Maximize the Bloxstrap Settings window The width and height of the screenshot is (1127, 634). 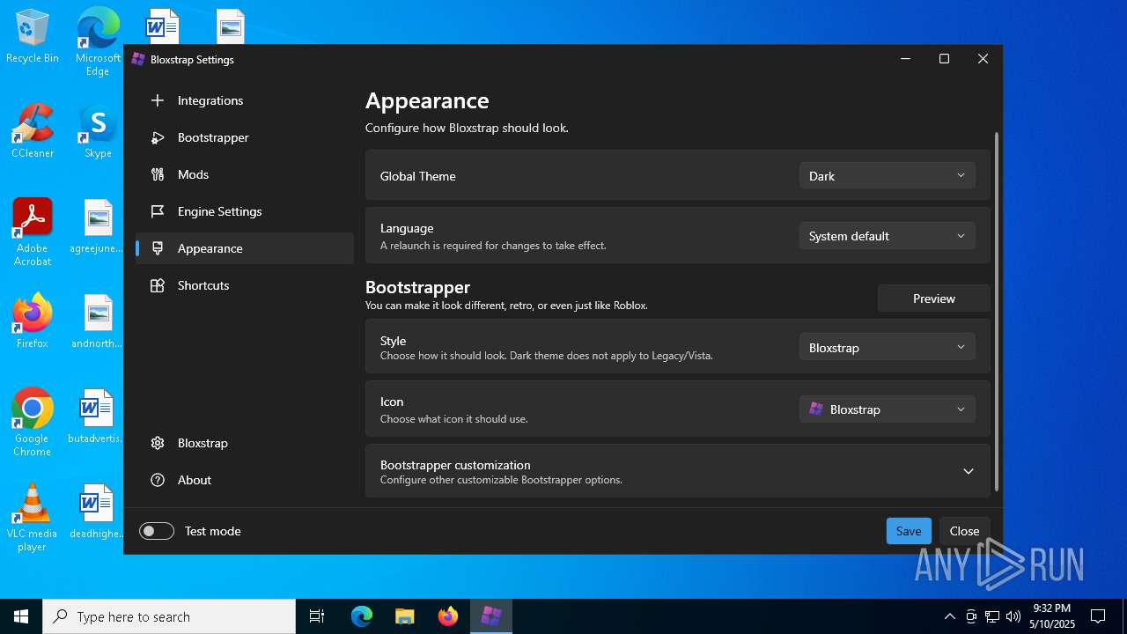click(944, 59)
